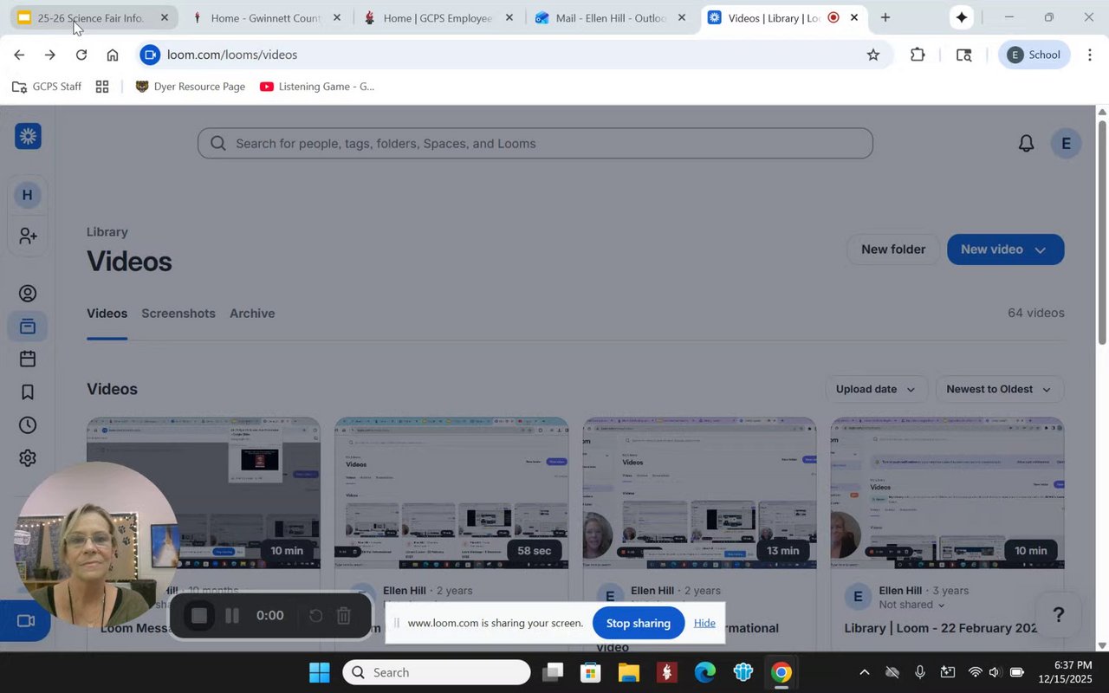Click the New folder button
Image resolution: width=1109 pixels, height=693 pixels.
point(893,249)
